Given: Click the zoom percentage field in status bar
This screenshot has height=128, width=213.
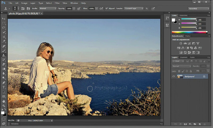Looking at the screenshot, I should 12,120.
